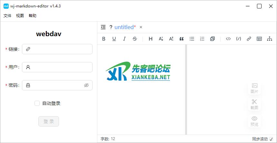
Task: Open the 文件 menu
Action: coord(7,15)
